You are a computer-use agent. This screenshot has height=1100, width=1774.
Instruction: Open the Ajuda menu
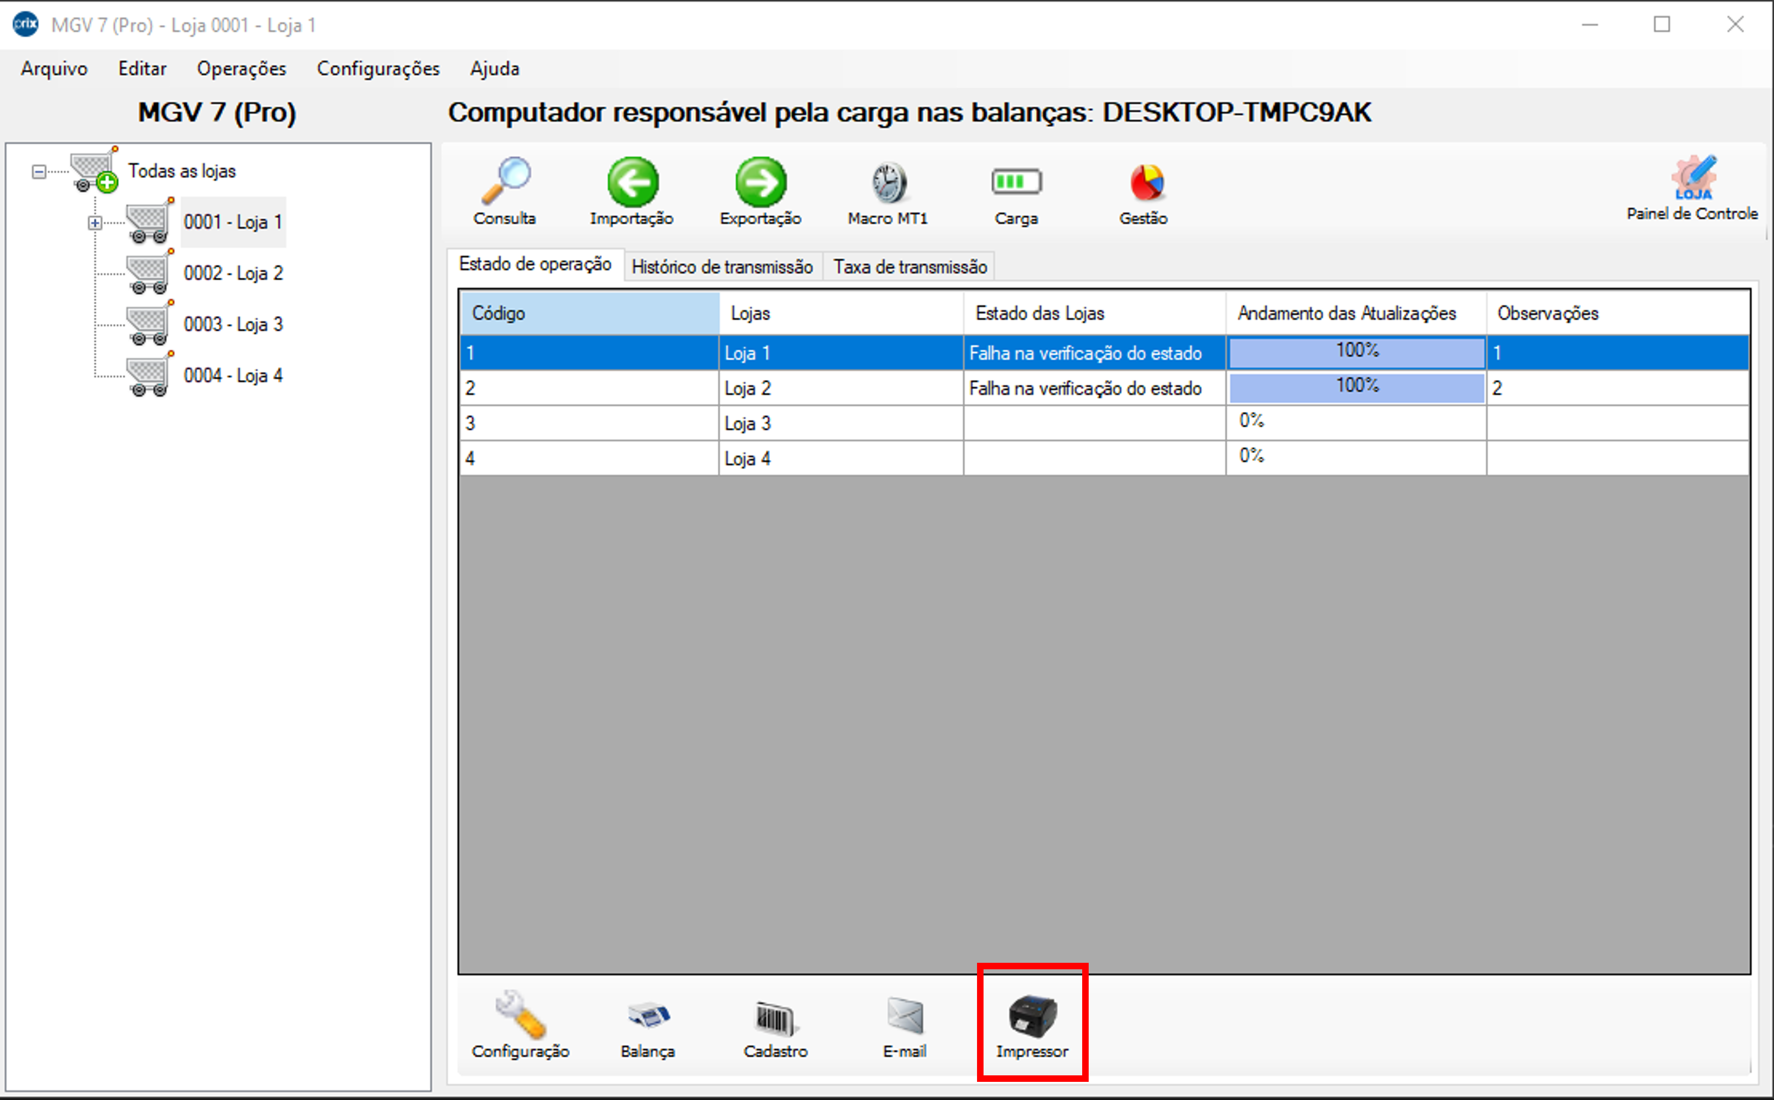coord(495,68)
